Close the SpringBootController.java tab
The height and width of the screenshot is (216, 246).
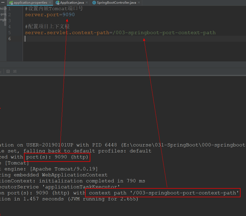click(139, 3)
